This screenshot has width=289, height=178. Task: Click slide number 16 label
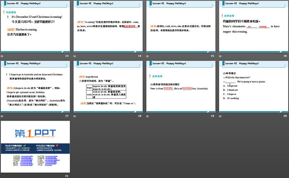tap(285, 56)
